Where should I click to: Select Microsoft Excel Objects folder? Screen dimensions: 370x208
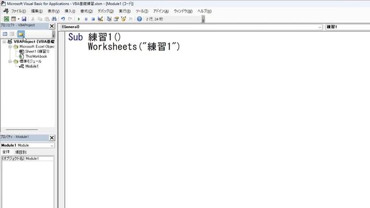tap(36, 47)
